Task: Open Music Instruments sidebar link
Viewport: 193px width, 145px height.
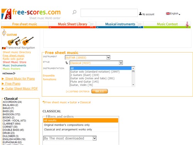Action: click(x=14, y=65)
